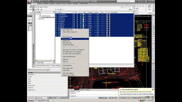Collapse the layer filter tree with double-chevron
Viewport: 182px width, 102px height.
click(x=54, y=12)
